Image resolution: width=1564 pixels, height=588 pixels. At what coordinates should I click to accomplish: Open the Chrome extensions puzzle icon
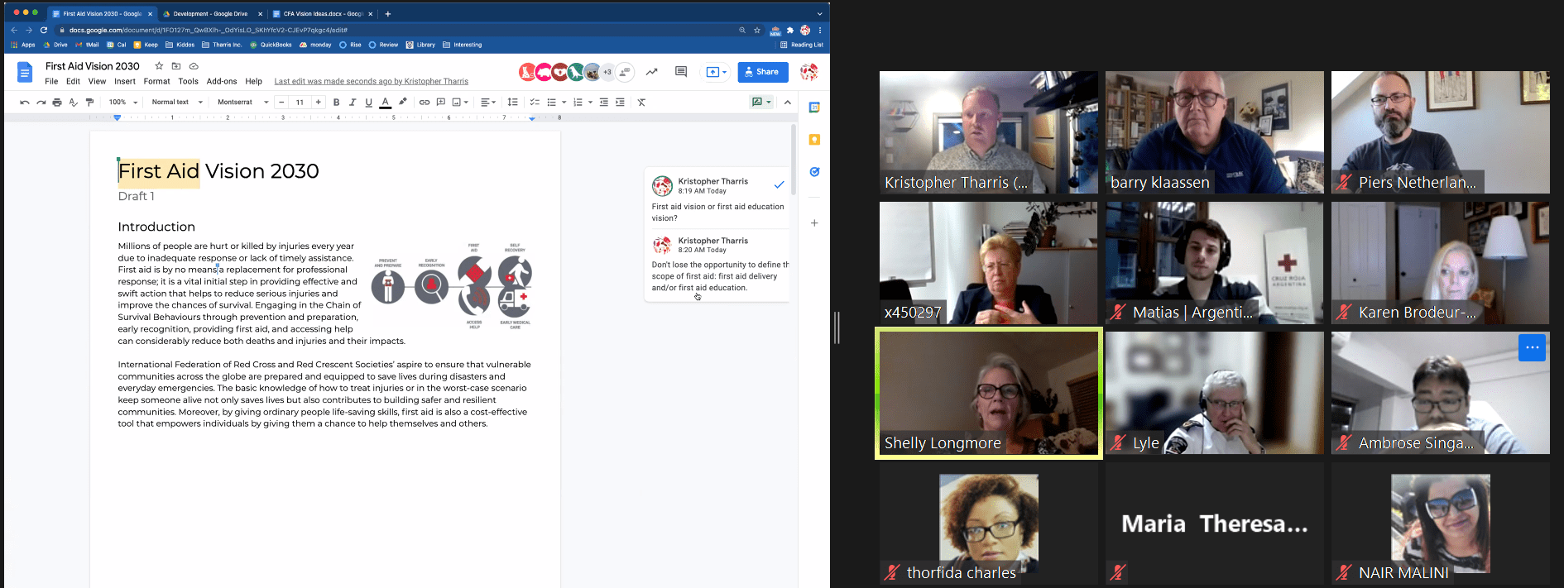point(790,31)
